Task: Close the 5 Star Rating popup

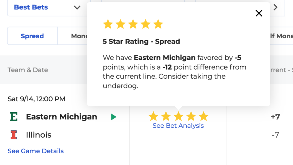Action: tap(259, 13)
